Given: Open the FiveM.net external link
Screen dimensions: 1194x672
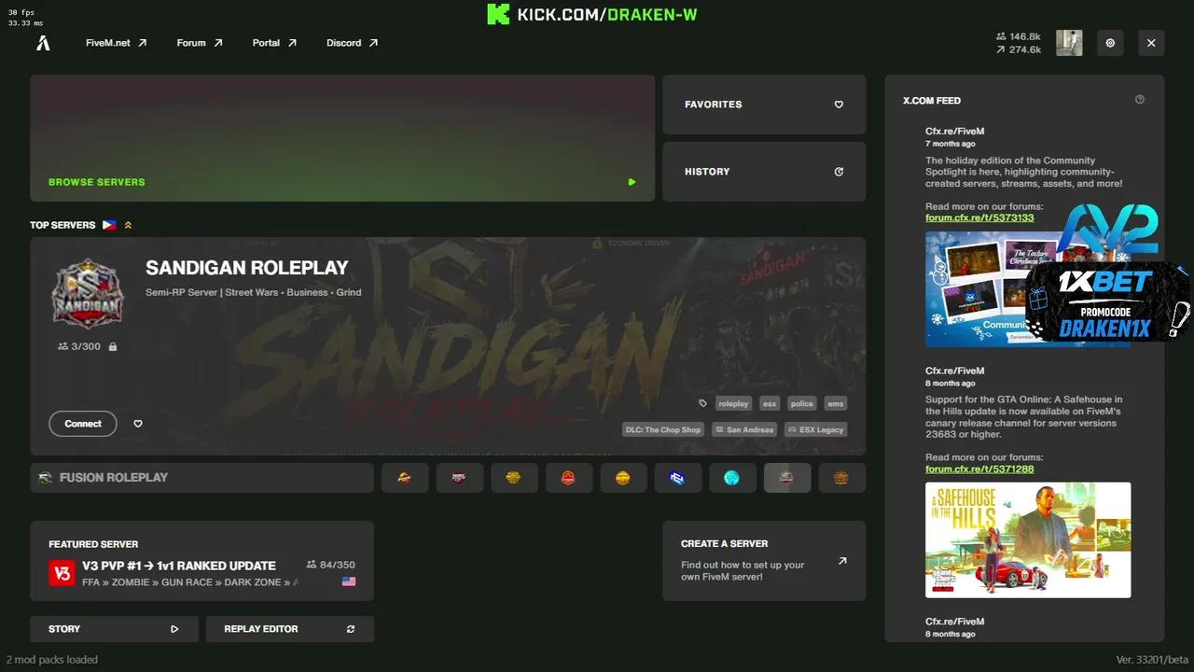Looking at the screenshot, I should point(117,43).
